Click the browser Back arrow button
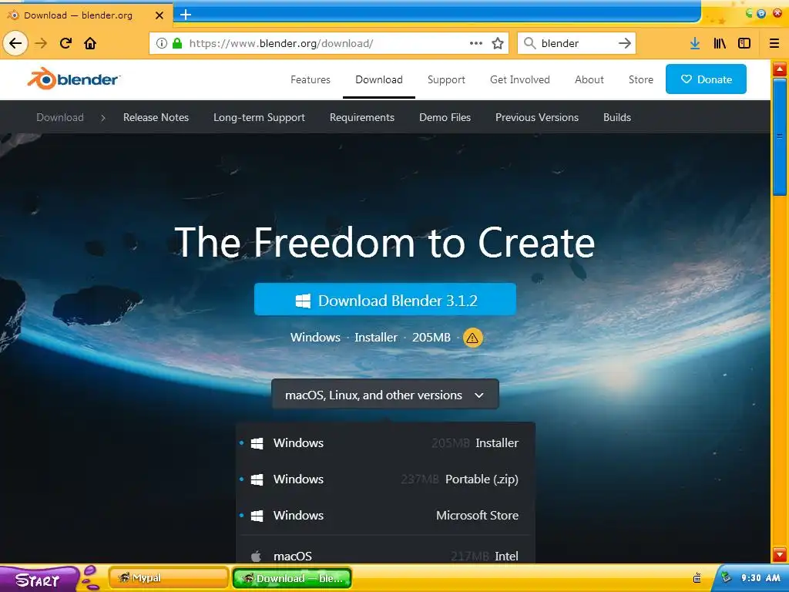 click(x=15, y=43)
